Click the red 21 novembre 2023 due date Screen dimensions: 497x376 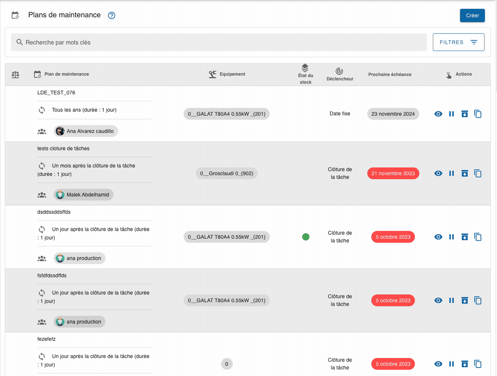(x=393, y=173)
